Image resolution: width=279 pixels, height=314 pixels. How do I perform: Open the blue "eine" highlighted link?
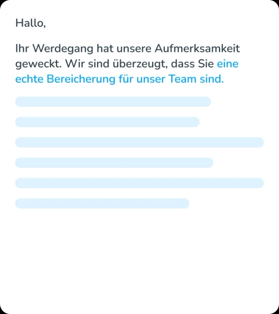pos(228,64)
